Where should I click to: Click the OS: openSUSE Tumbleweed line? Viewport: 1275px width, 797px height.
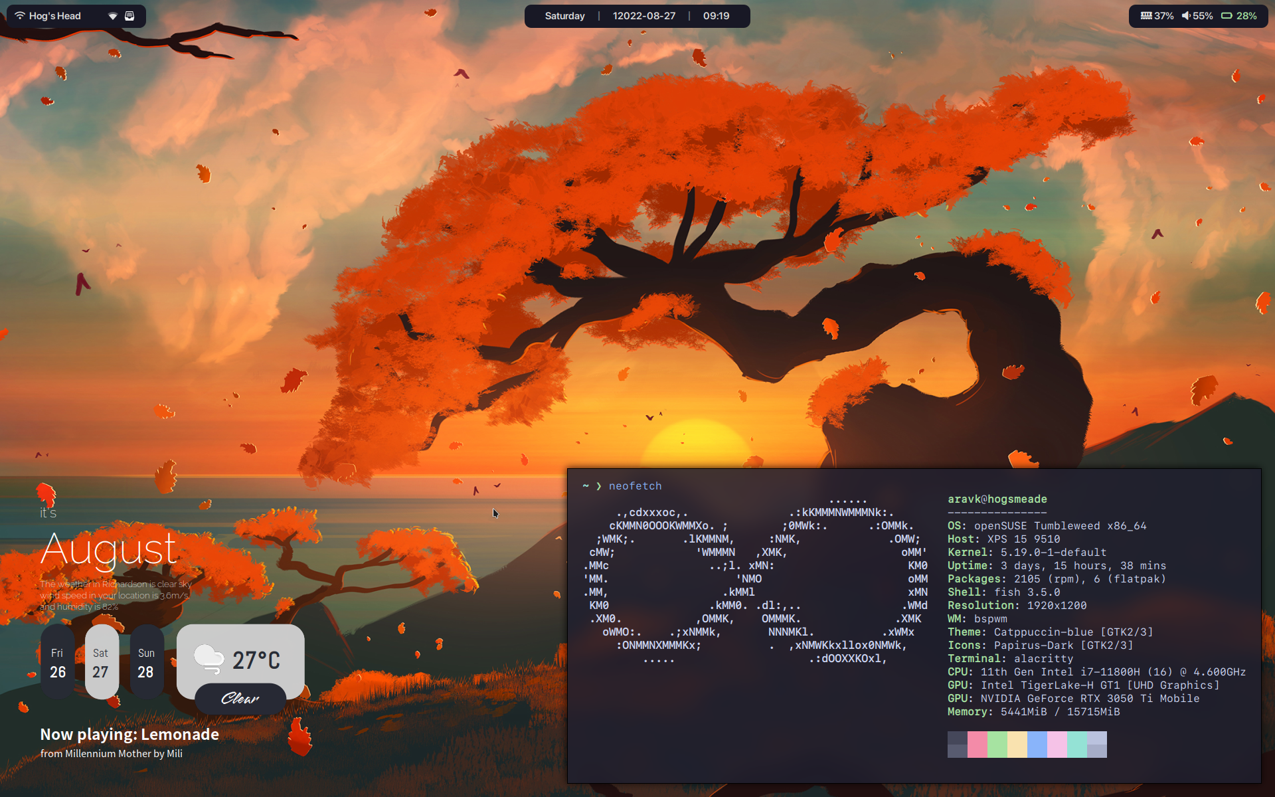click(1047, 526)
